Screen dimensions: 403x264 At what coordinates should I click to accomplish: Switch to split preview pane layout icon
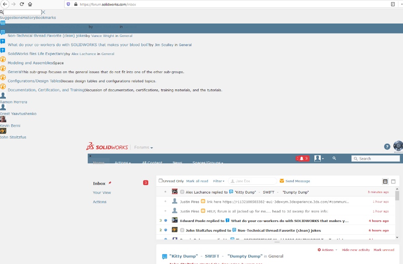click(385, 181)
